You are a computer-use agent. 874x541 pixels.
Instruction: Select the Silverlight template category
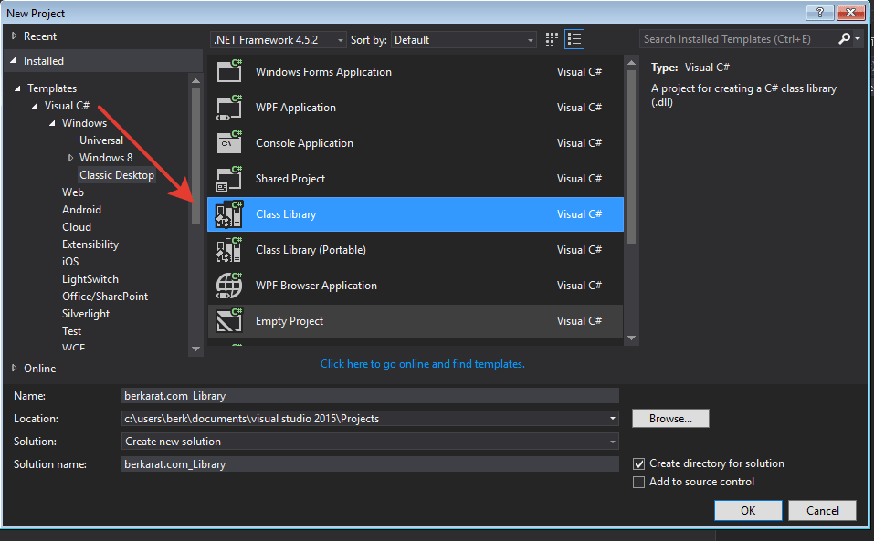pyautogui.click(x=86, y=313)
